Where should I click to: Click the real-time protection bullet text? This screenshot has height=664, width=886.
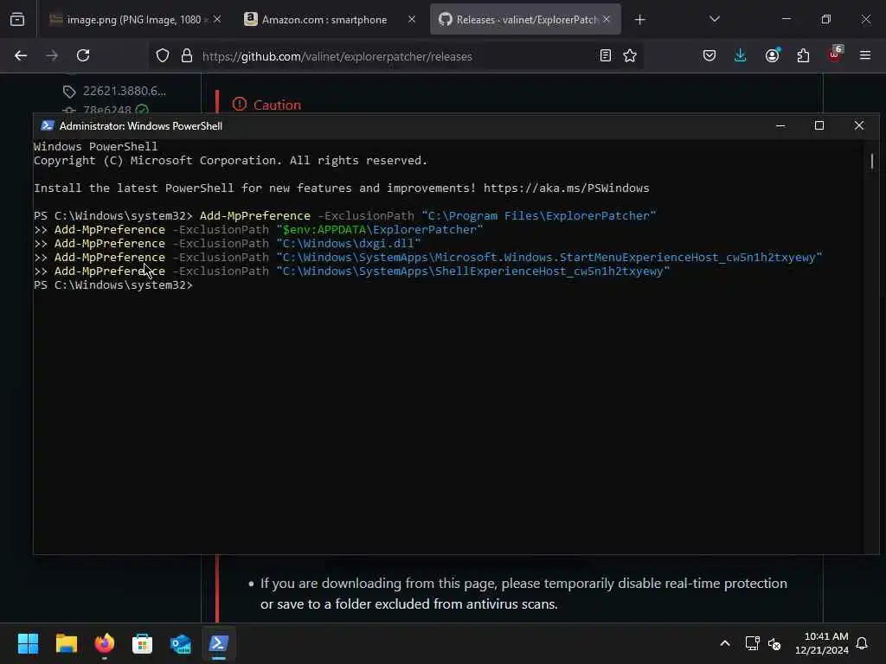tap(523, 593)
